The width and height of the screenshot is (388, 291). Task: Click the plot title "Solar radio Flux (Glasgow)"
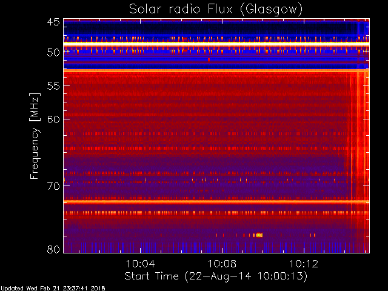(216, 10)
